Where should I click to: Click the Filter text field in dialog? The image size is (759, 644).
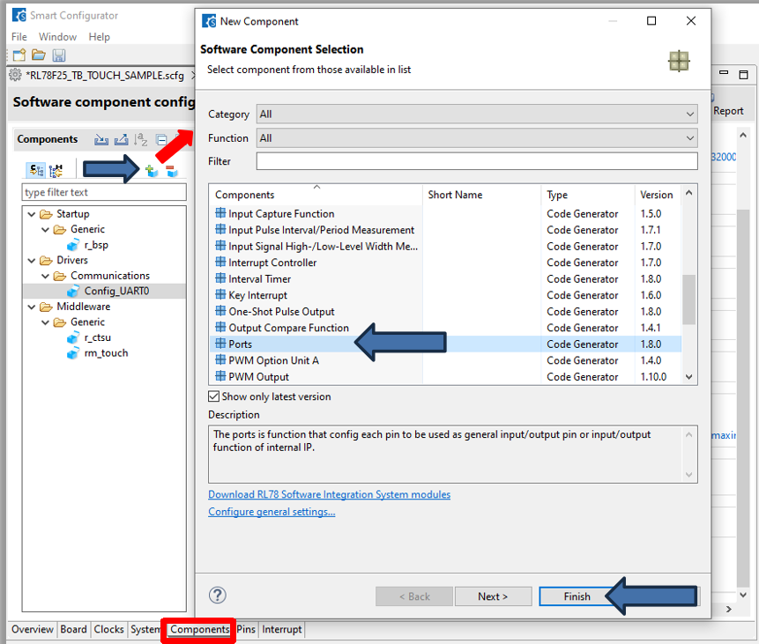tap(476, 161)
